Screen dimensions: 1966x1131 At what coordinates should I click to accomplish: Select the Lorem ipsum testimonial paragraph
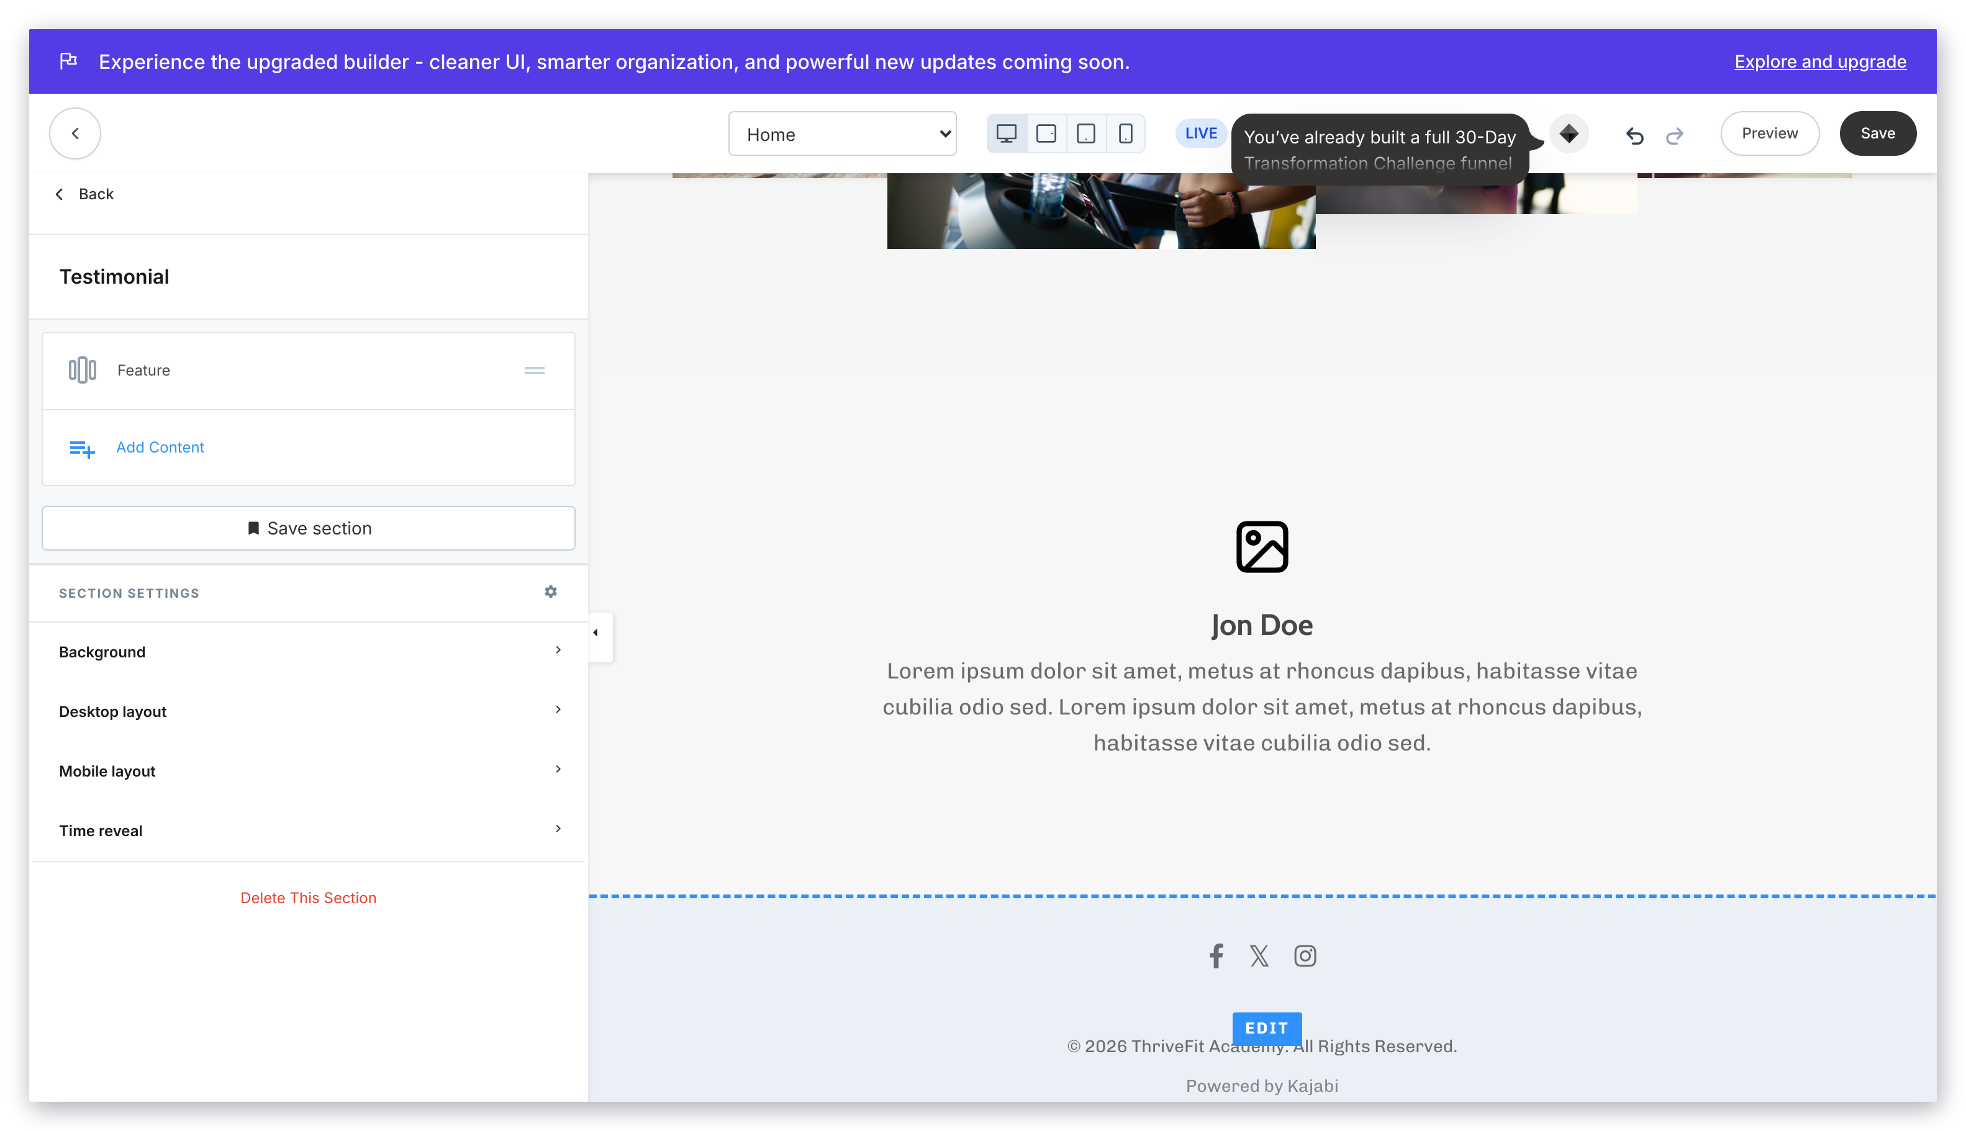[x=1261, y=707]
